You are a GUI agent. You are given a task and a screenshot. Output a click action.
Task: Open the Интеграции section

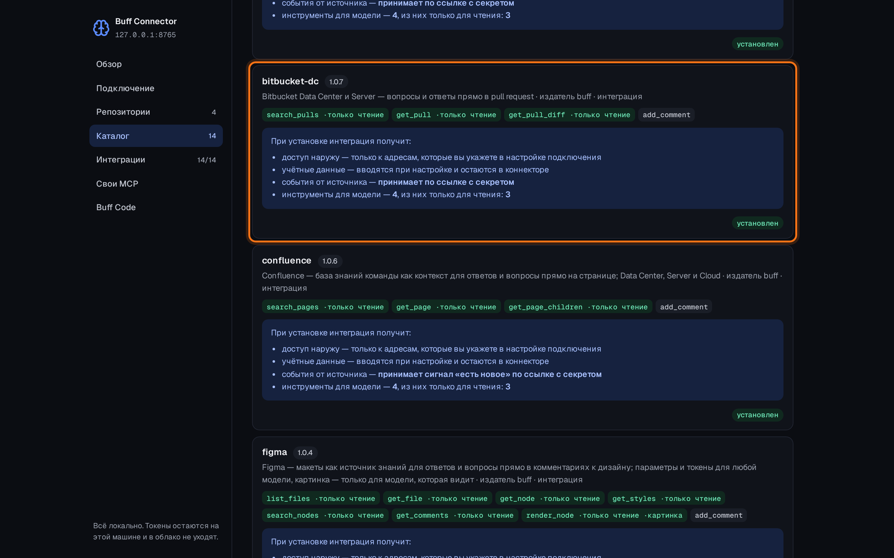point(156,160)
